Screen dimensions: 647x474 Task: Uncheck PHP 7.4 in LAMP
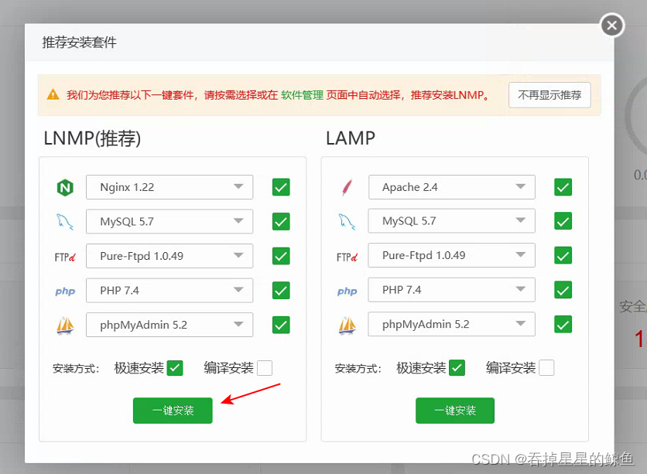click(x=563, y=290)
